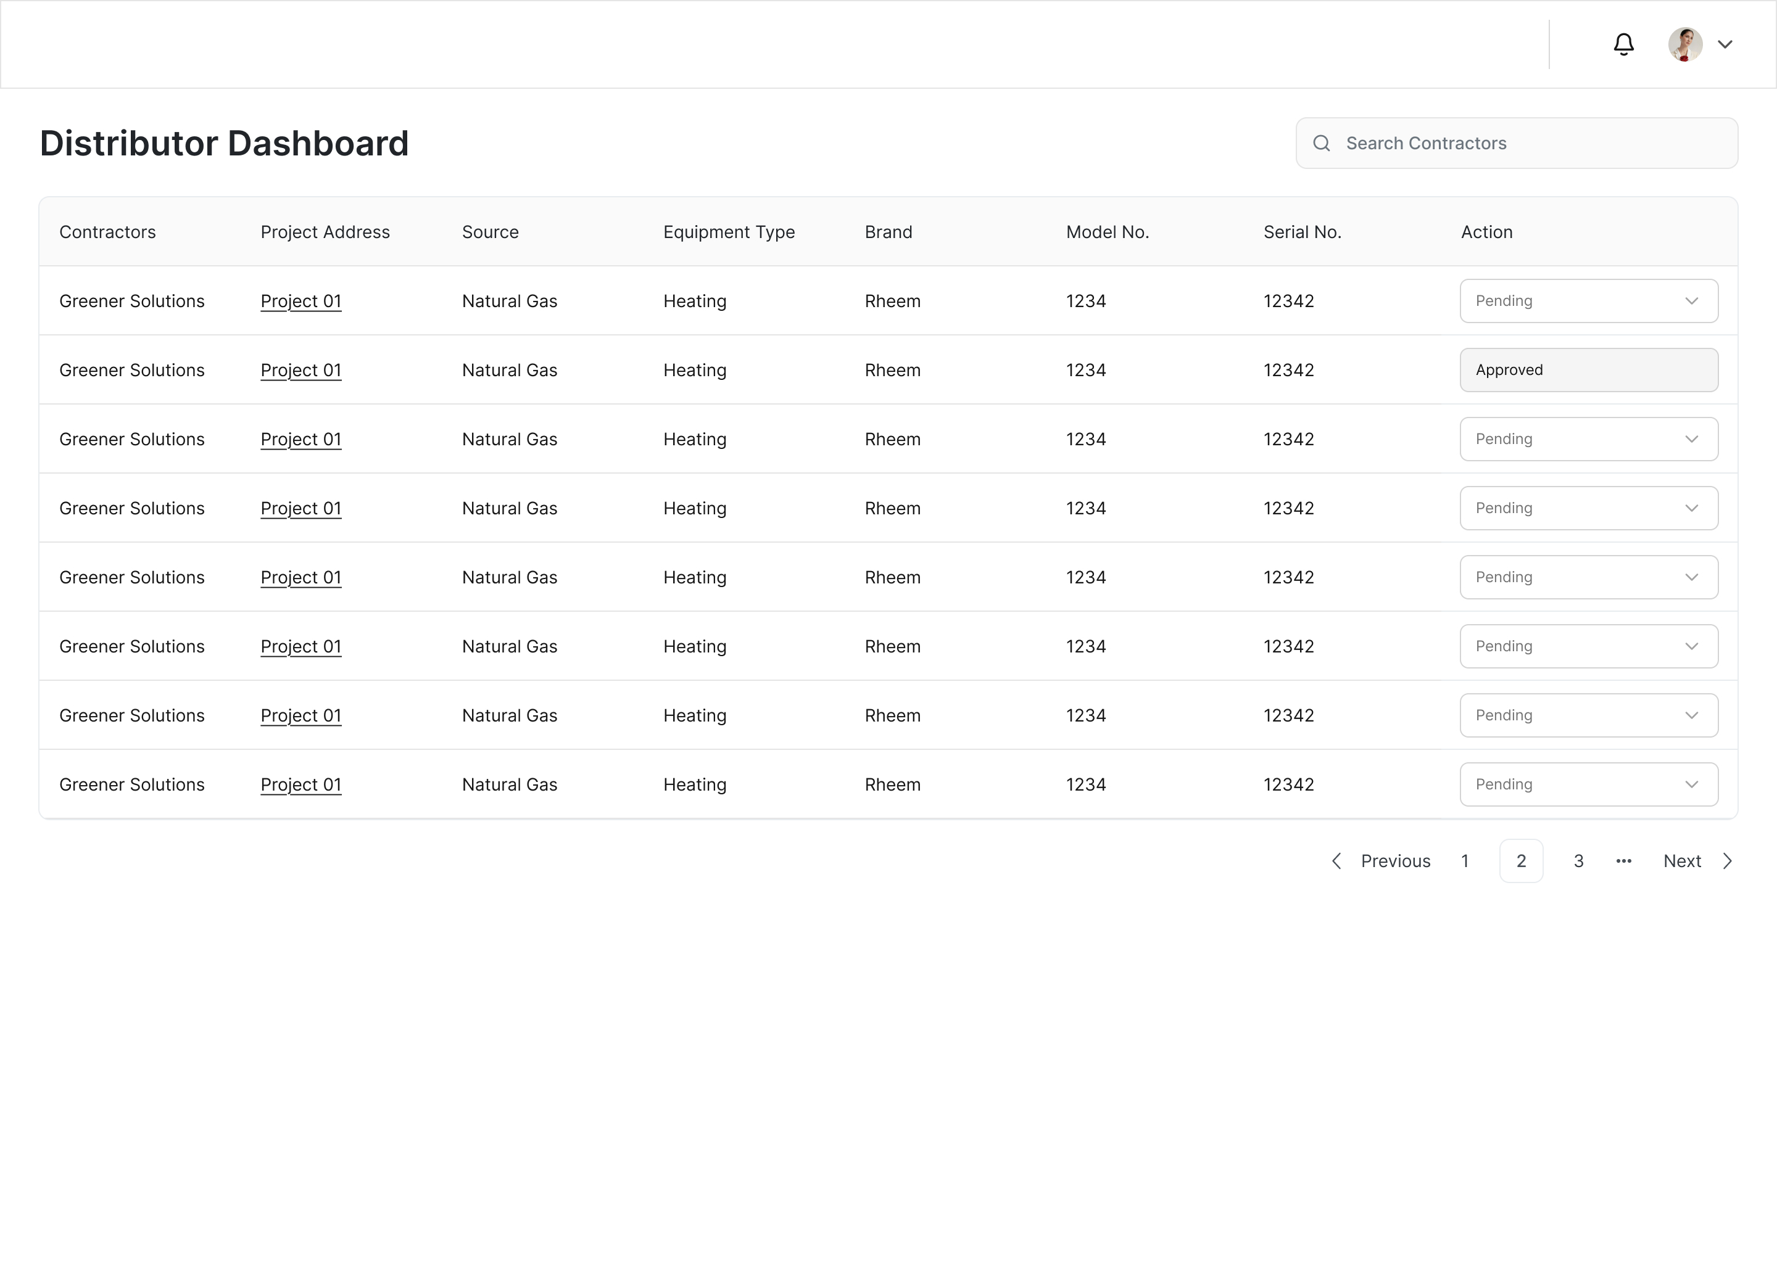Image resolution: width=1777 pixels, height=1263 pixels.
Task: Click the Next page text
Action: pos(1681,861)
